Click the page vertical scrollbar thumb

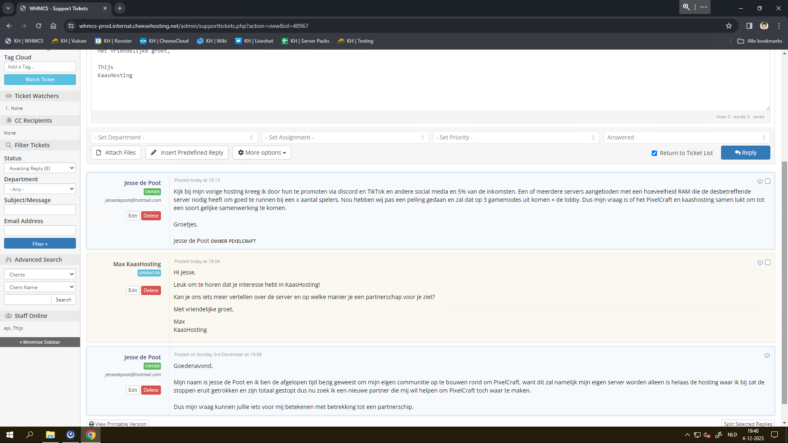(x=784, y=283)
